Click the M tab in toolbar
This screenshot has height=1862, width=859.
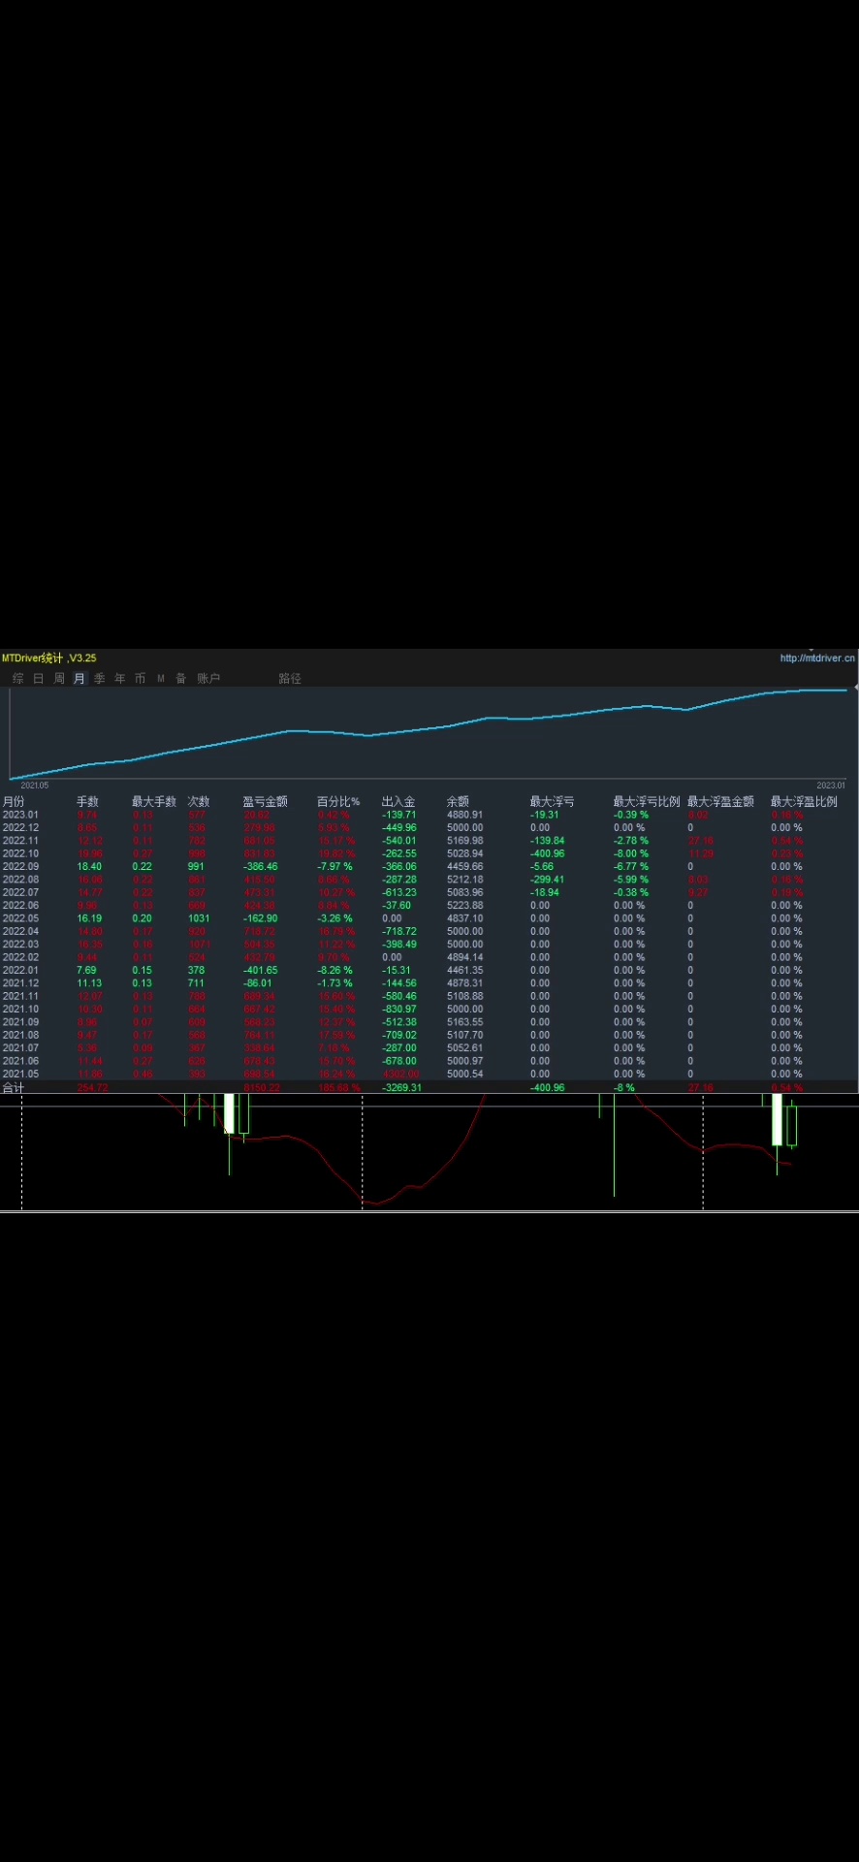[x=161, y=679]
